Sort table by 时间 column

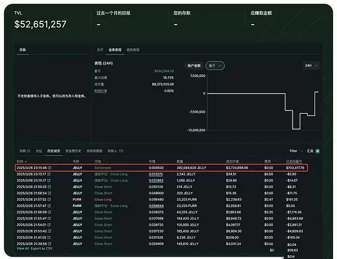click(22, 161)
